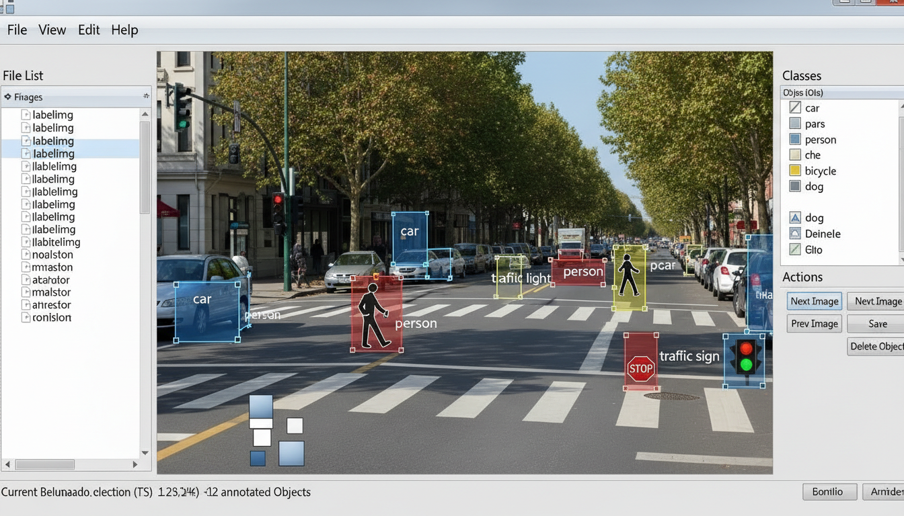The height and width of the screenshot is (516, 904).
Task: Save the current annotations
Action: point(876,324)
